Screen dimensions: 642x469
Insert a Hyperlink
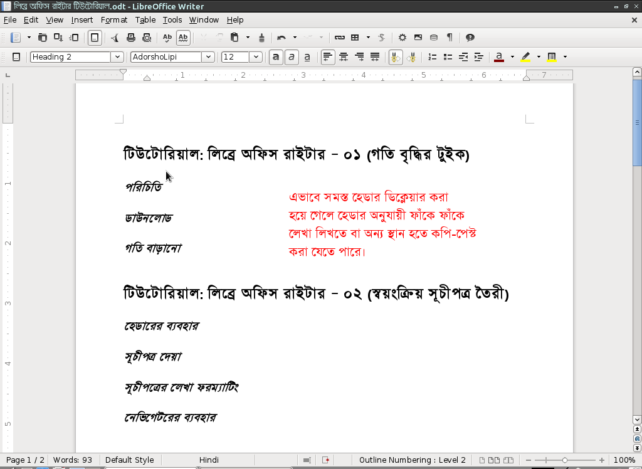tap(339, 38)
